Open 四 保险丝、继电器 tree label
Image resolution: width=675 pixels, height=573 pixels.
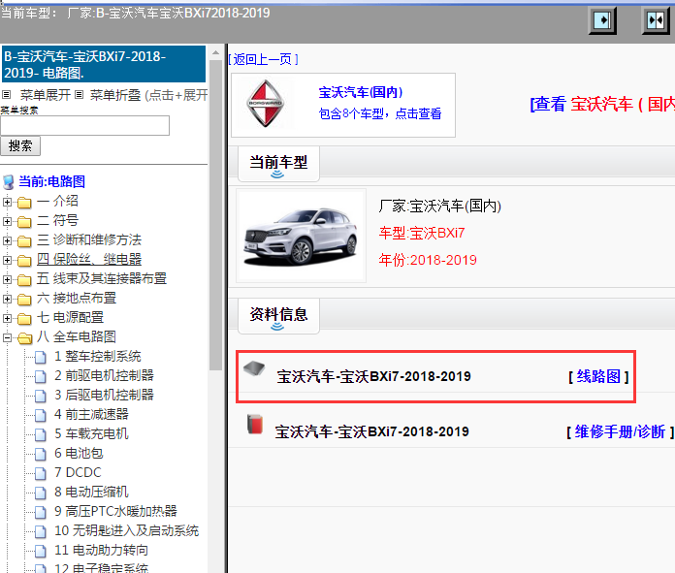tap(89, 259)
